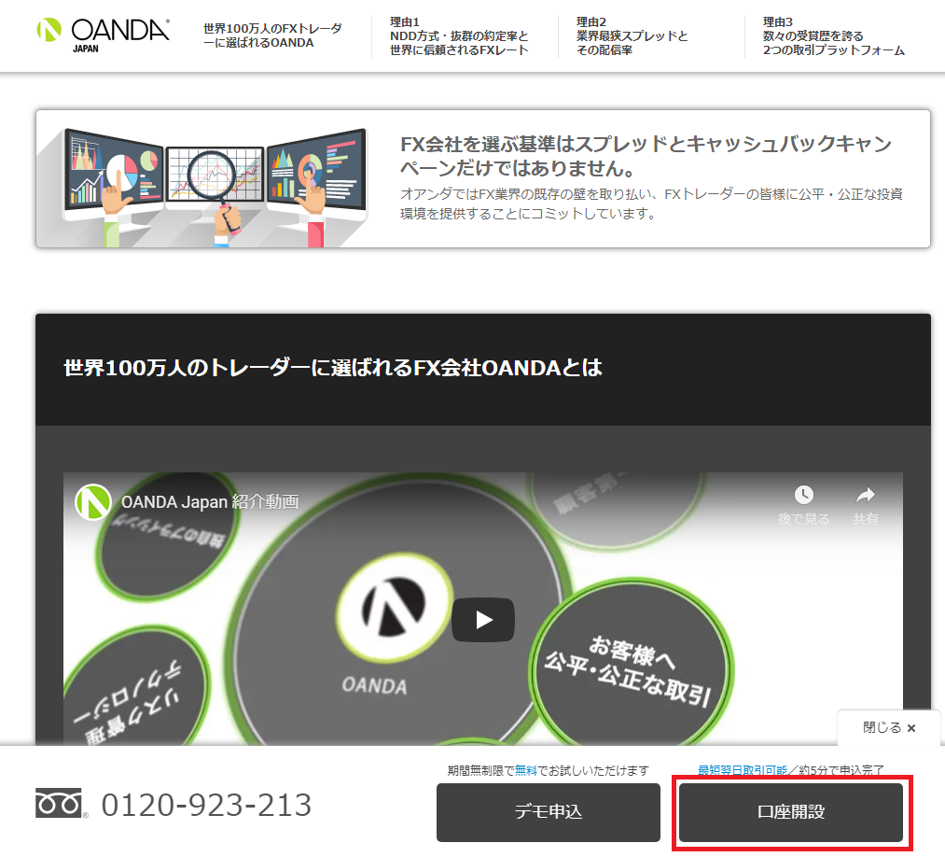Open the 理由2 業界最狭スプレッド nav item
The height and width of the screenshot is (857, 945).
click(632, 36)
